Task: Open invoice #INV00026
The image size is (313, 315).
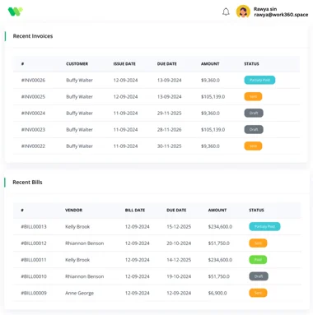Action: coord(33,81)
